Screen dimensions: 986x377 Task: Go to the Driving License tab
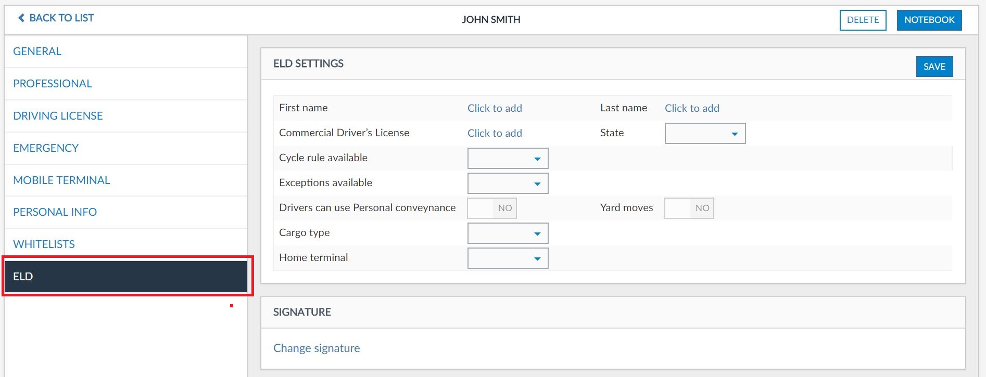tap(58, 116)
